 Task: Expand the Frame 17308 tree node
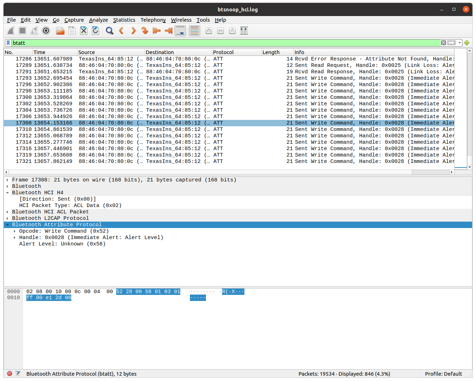pos(7,180)
